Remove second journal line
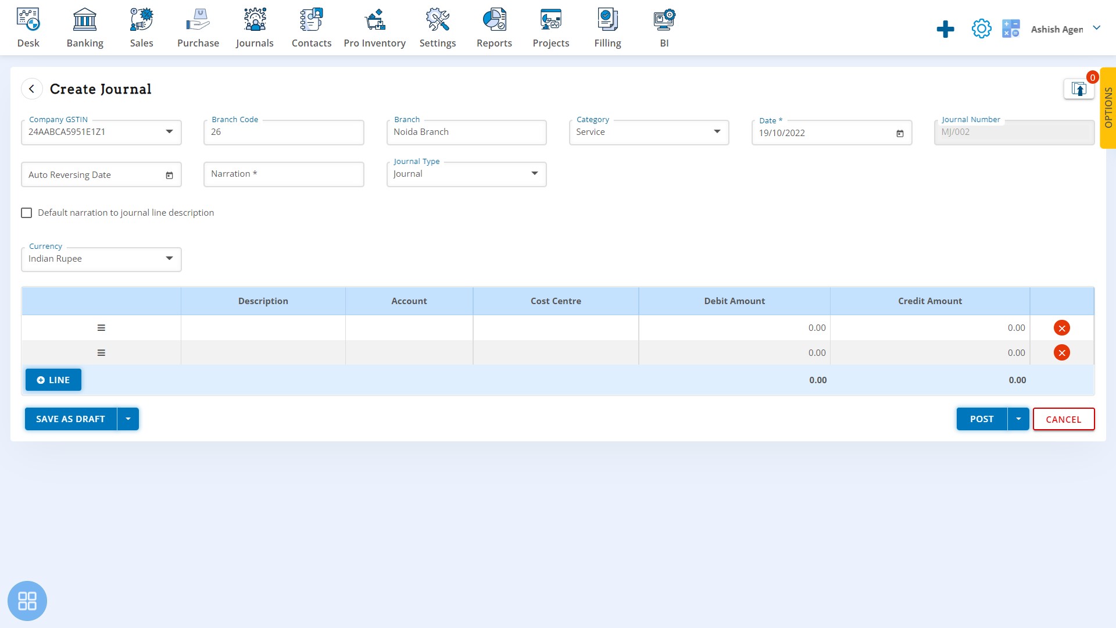Image resolution: width=1116 pixels, height=628 pixels. 1061,352
